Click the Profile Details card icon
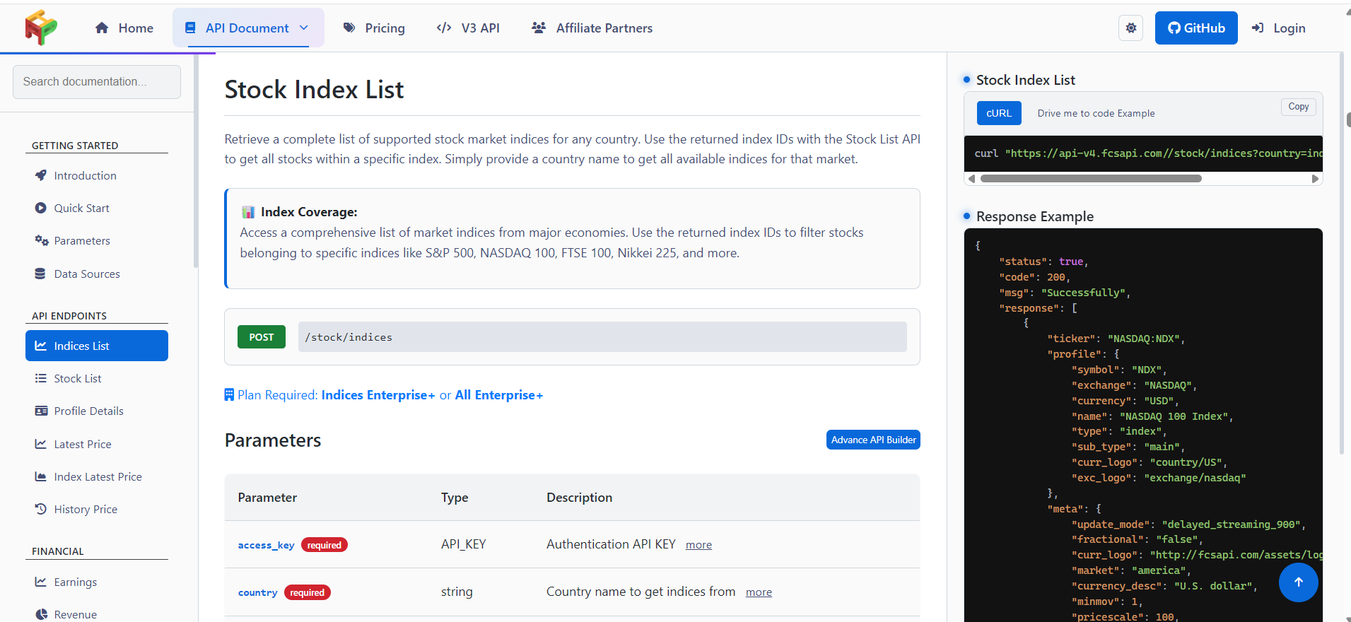The height and width of the screenshot is (622, 1351). coord(42,411)
